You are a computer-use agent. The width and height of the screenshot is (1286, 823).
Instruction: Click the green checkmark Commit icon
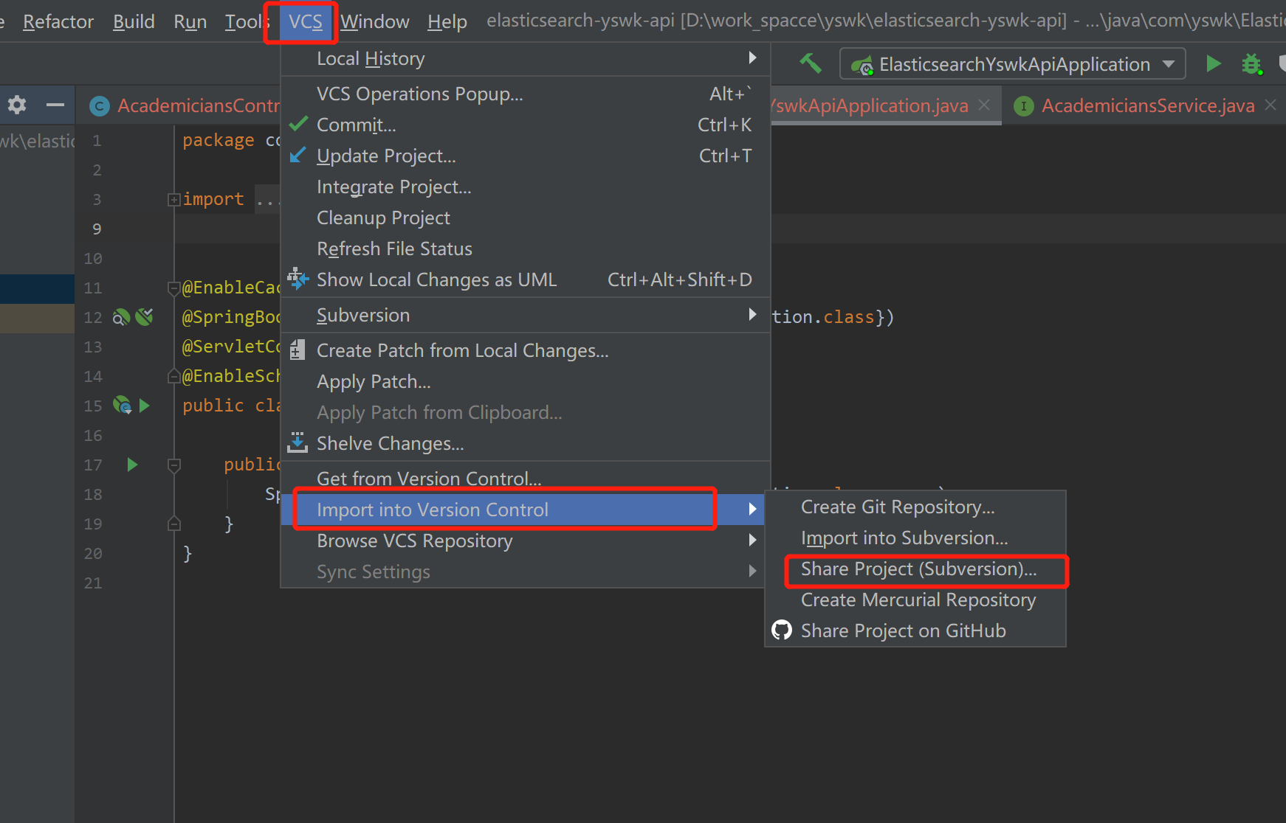(x=298, y=125)
